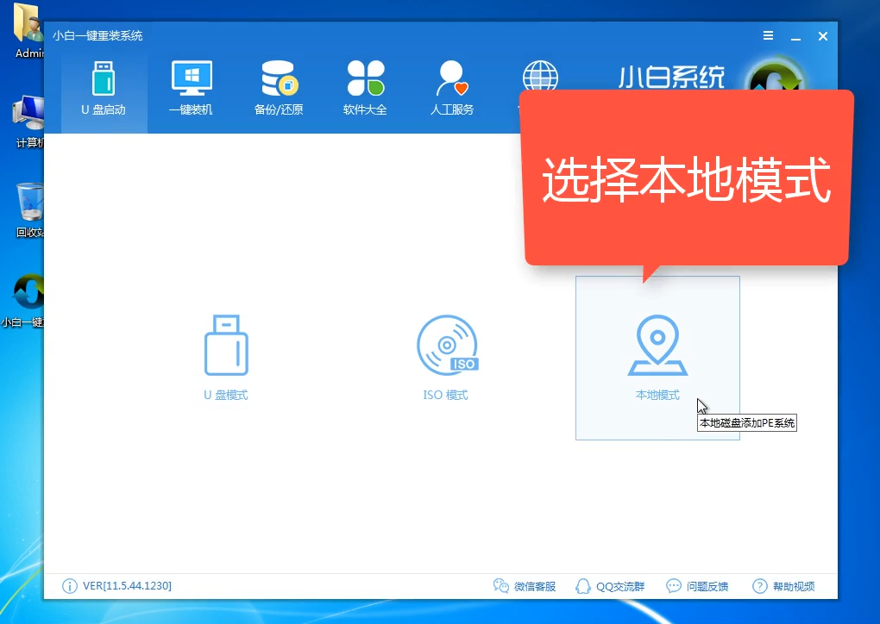The image size is (880, 624).
Task: Click the 本地磁盘添加PE系统 tooltip
Action: tap(747, 422)
